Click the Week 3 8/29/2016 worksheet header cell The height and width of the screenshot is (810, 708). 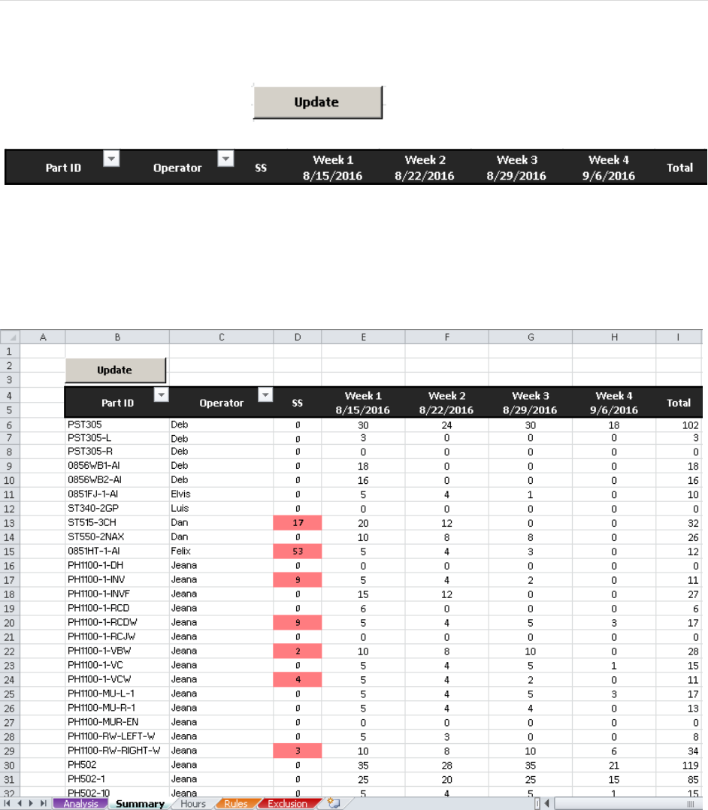click(531, 403)
